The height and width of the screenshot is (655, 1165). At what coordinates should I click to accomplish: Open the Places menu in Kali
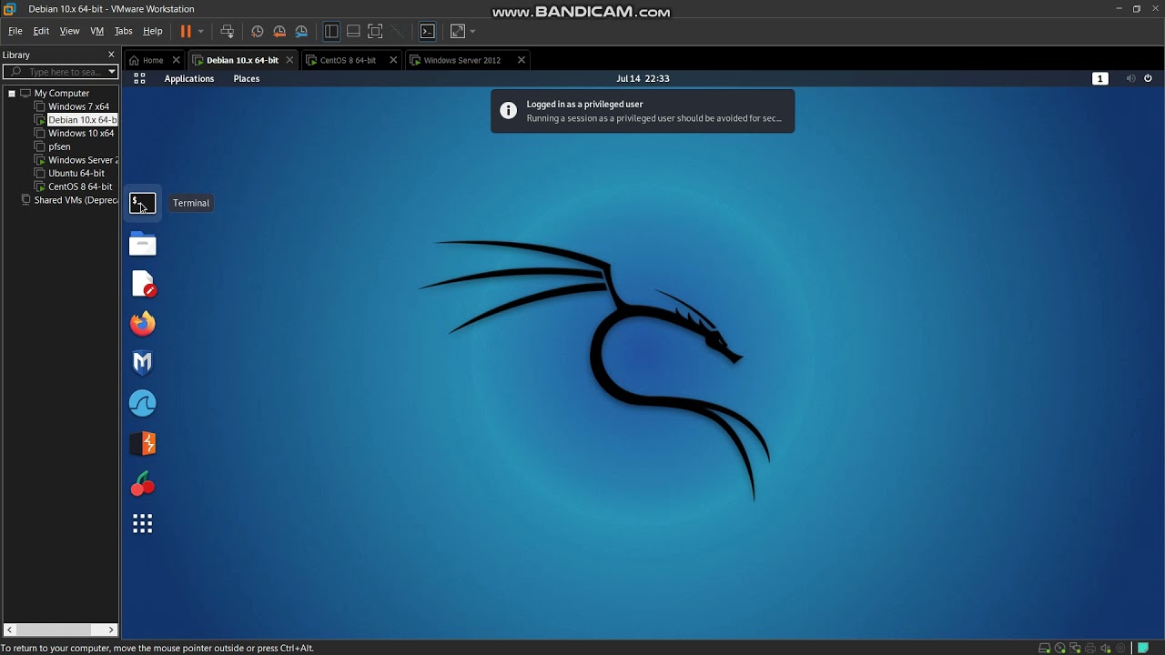(247, 78)
